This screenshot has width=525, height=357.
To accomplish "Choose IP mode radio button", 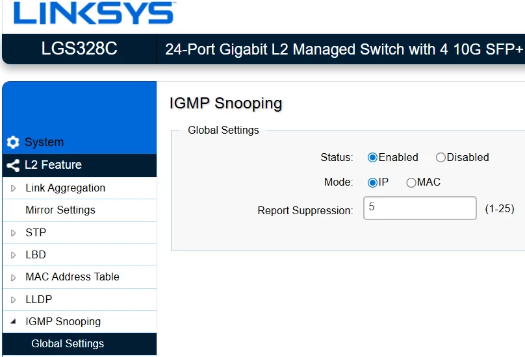I will (372, 182).
